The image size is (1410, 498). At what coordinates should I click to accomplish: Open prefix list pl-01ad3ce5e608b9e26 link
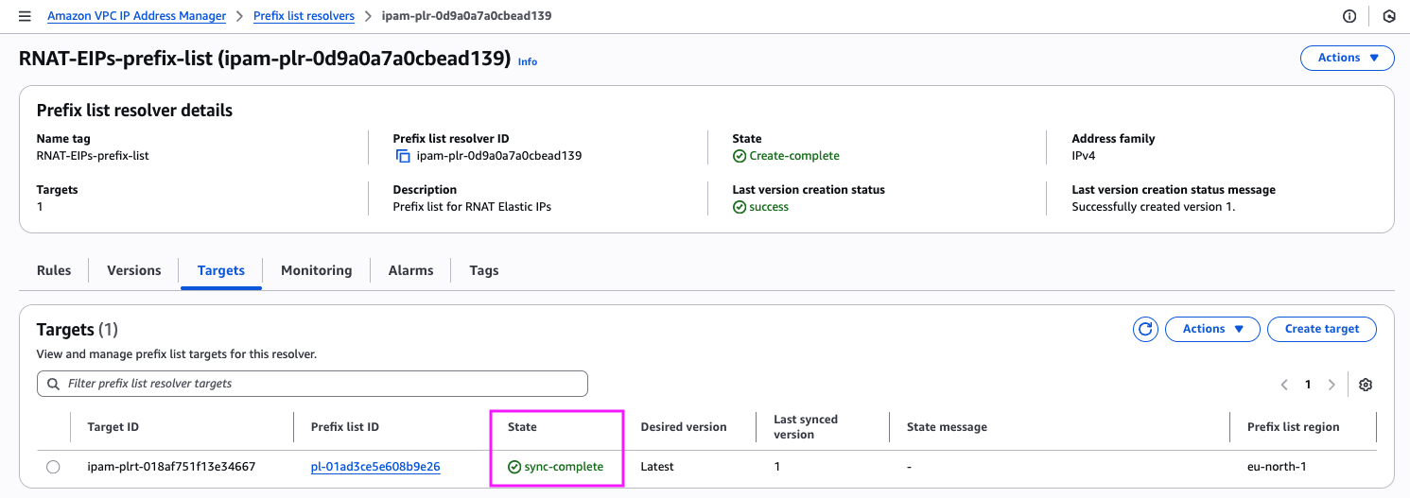(375, 467)
